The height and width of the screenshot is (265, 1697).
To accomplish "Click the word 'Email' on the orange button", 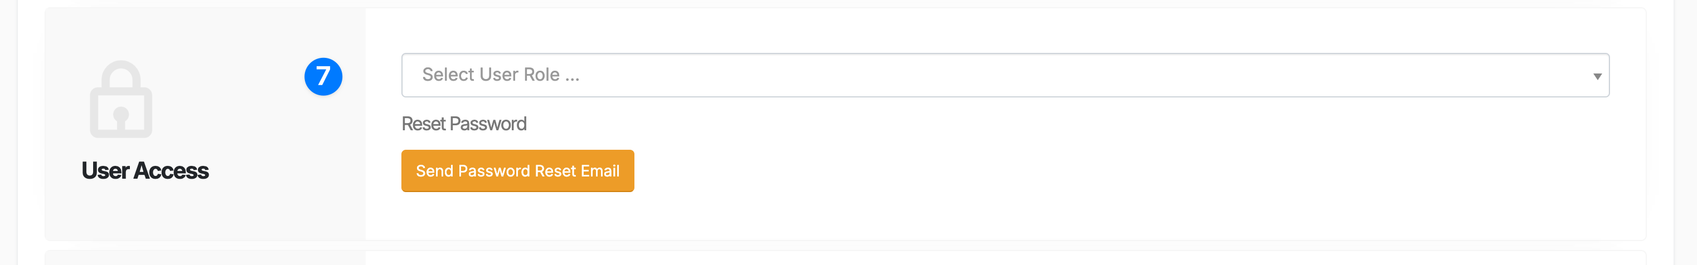I will (x=599, y=171).
